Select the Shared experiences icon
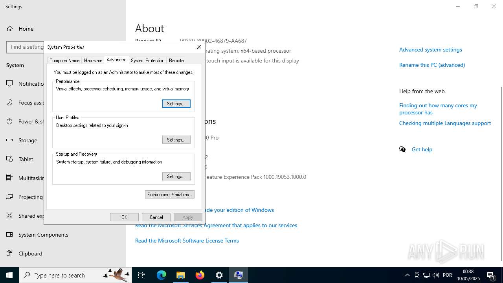 (x=10, y=216)
